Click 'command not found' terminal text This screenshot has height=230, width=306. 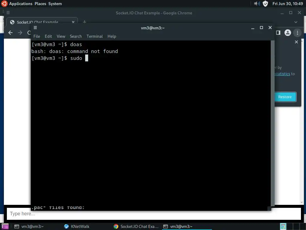click(x=93, y=51)
